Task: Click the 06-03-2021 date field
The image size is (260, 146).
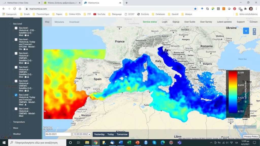Action: click(58, 134)
